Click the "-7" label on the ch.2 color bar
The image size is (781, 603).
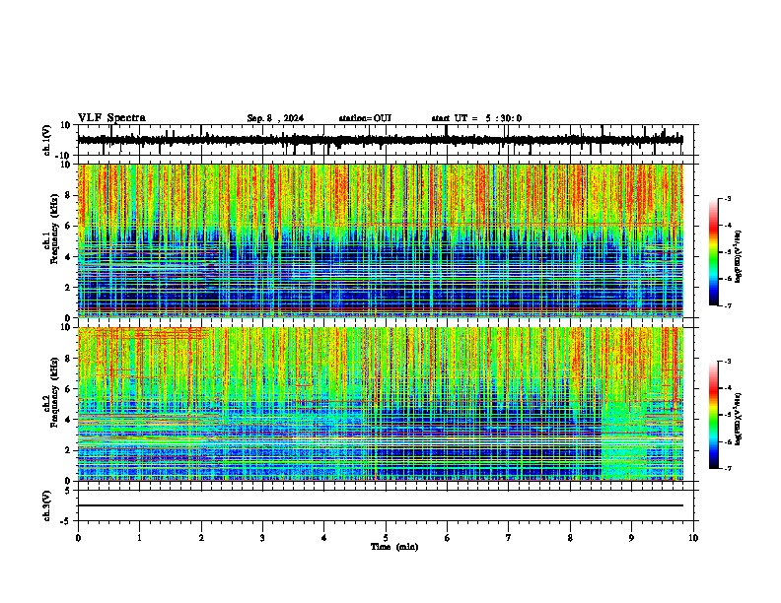pyautogui.click(x=727, y=469)
